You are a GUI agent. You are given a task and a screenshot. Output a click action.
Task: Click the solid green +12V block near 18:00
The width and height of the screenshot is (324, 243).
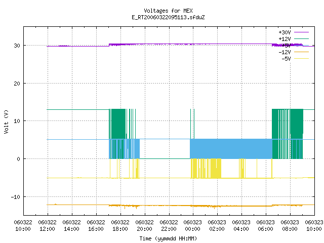coord(118,124)
